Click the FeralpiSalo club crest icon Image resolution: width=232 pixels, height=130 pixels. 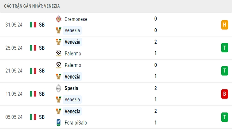point(59,122)
